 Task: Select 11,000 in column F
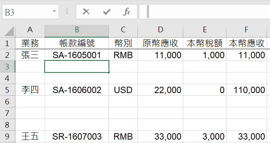pos(246,55)
